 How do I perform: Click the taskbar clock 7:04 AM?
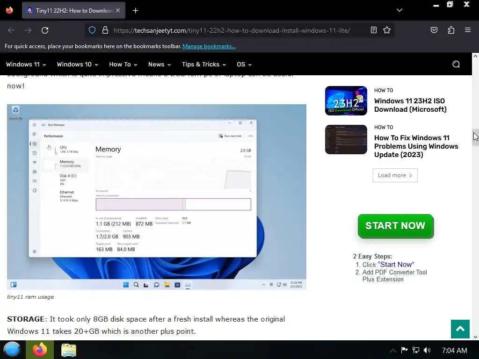[454, 350]
